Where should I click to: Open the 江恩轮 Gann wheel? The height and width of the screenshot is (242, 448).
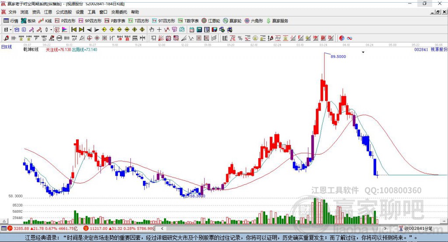(x=211, y=21)
